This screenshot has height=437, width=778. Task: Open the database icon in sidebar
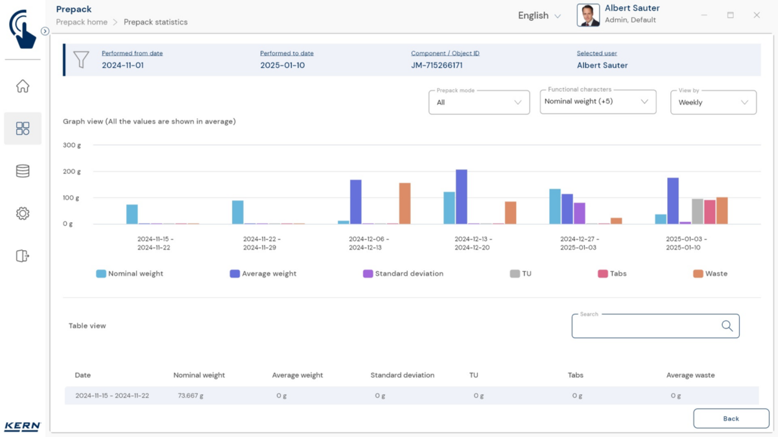point(23,171)
